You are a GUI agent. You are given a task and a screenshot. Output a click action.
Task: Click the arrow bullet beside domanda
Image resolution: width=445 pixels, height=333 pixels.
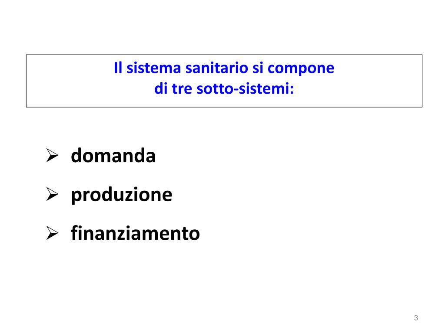click(52, 156)
